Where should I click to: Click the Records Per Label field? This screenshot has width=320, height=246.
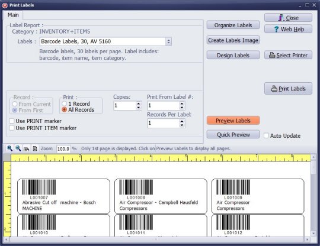pyautogui.click(x=164, y=123)
